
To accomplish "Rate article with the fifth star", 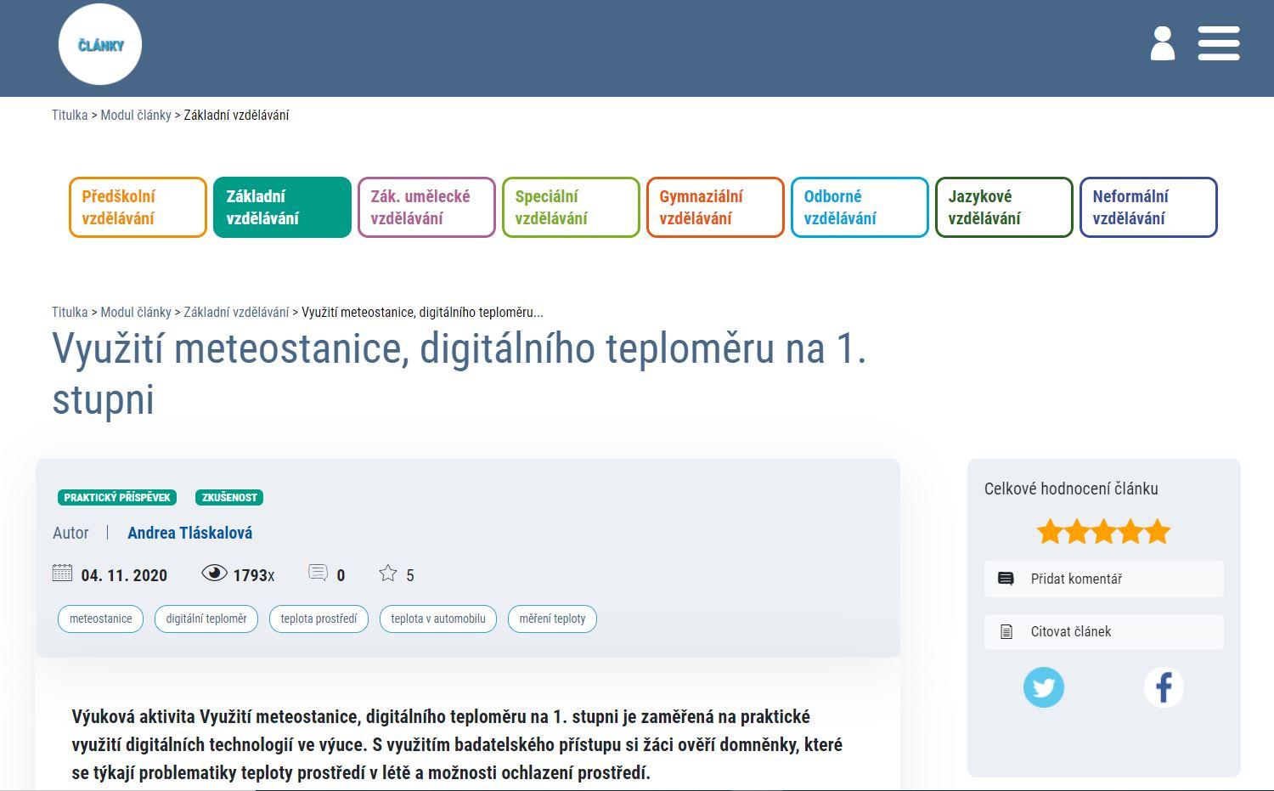I will click(x=1157, y=532).
